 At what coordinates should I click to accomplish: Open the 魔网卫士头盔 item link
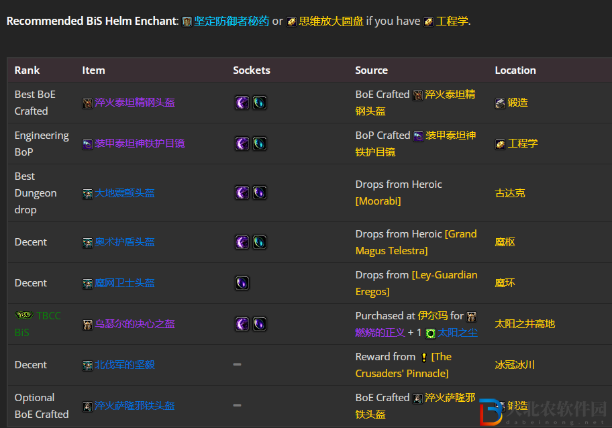click(125, 283)
